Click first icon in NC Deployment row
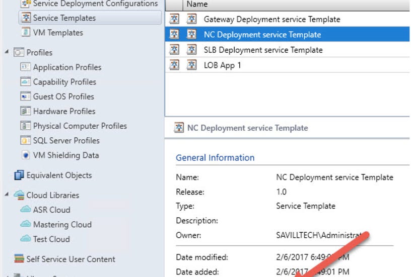 click(x=174, y=34)
